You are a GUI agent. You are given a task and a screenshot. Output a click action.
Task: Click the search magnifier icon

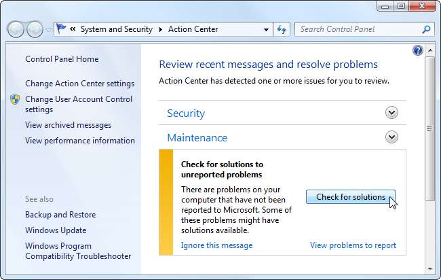(426, 29)
